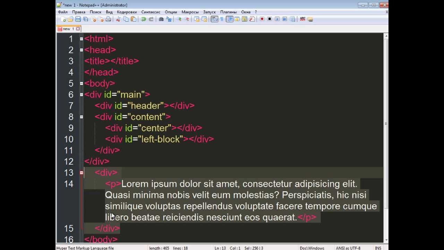Stop macro recording with black square
The height and width of the screenshot is (250, 444).
pos(270,19)
